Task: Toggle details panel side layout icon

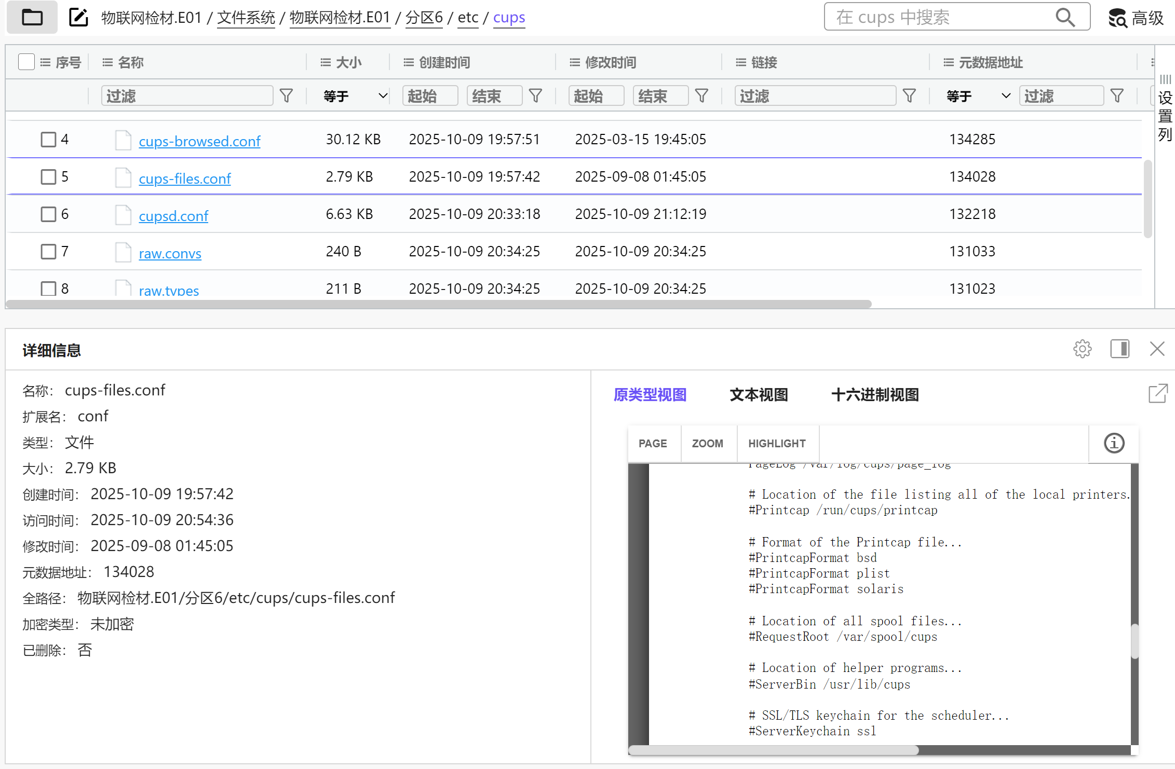Action: point(1119,349)
